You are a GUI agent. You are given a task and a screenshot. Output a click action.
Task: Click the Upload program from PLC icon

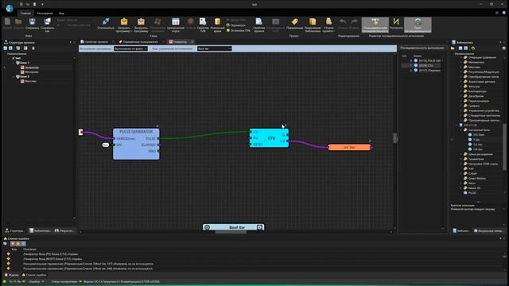pos(141,21)
